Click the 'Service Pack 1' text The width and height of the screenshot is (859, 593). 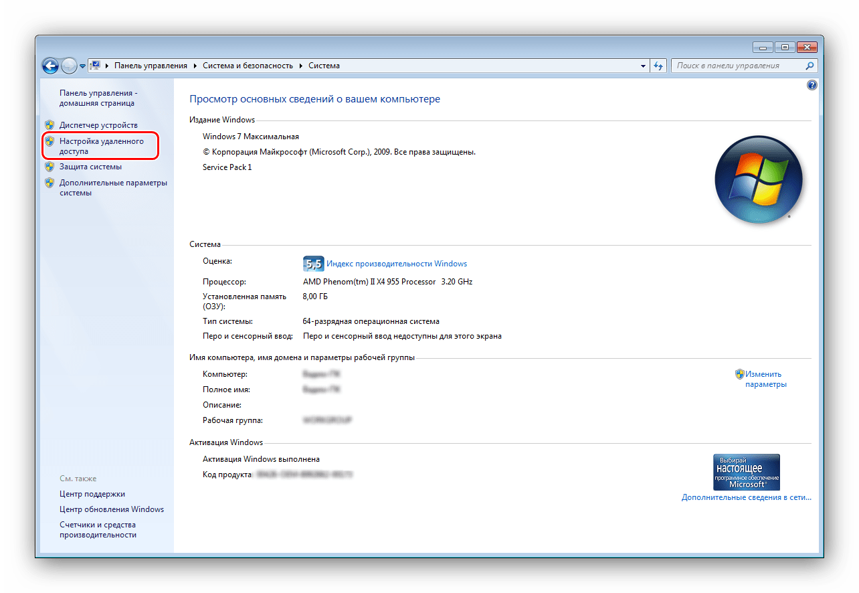pos(227,167)
